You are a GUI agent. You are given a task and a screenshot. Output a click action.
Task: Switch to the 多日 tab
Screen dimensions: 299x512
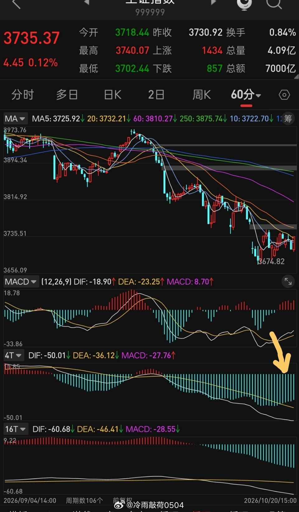pos(67,95)
